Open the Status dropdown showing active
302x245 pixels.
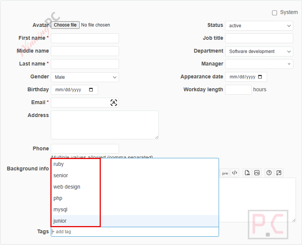click(x=259, y=26)
